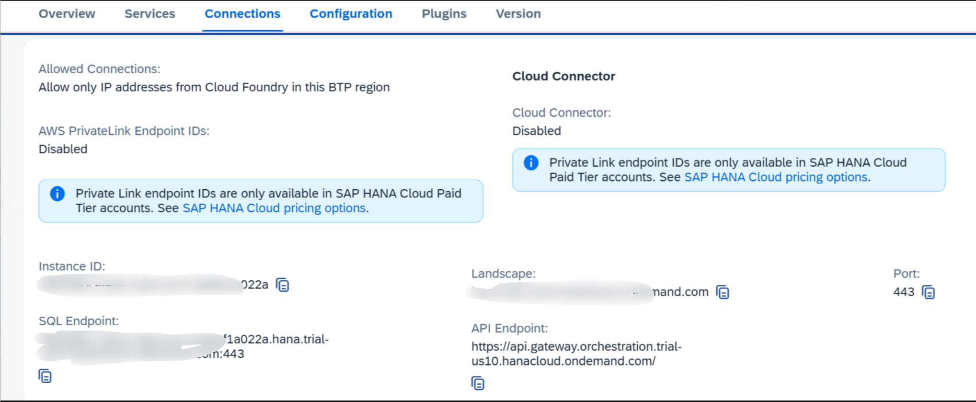This screenshot has width=976, height=402.
Task: Click the Instance ID label
Action: pos(72,266)
